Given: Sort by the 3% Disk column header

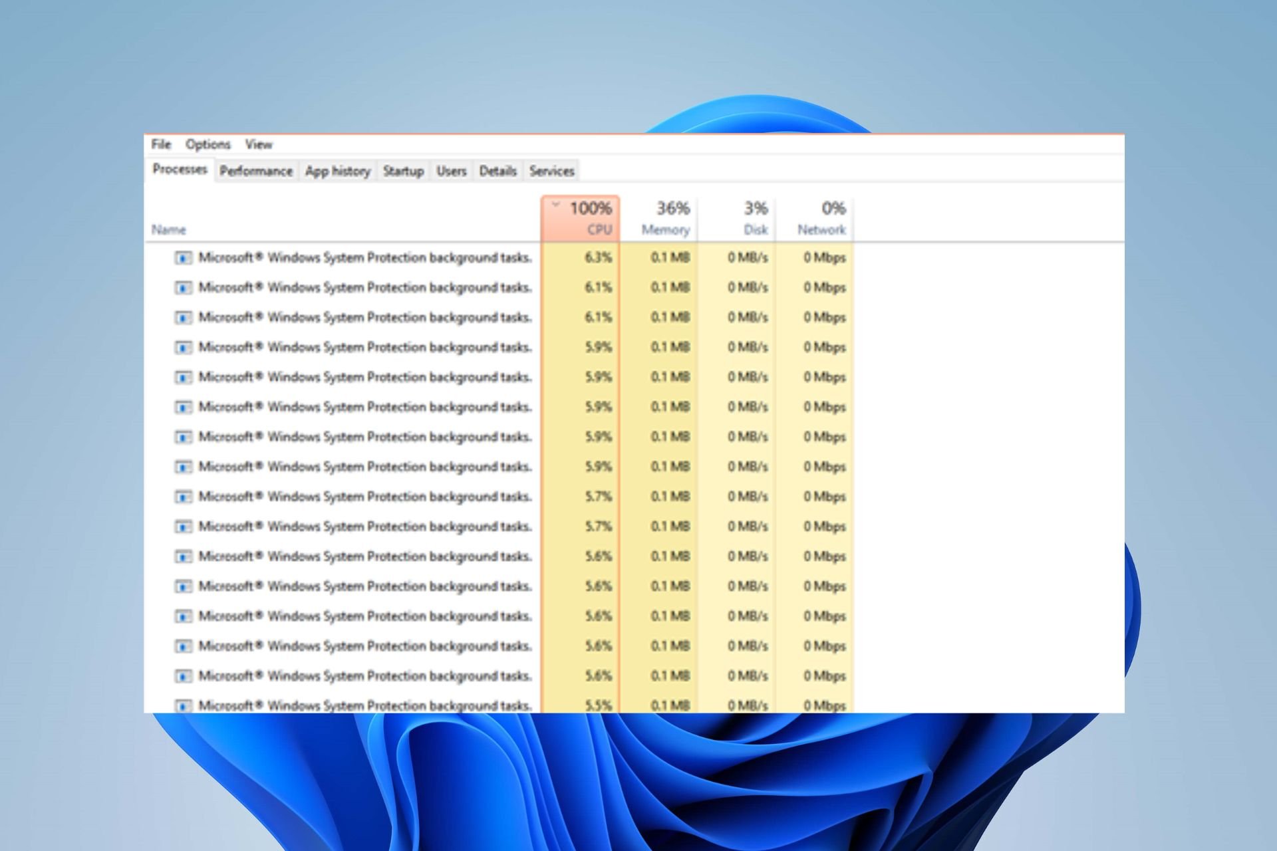Looking at the screenshot, I should [x=737, y=219].
